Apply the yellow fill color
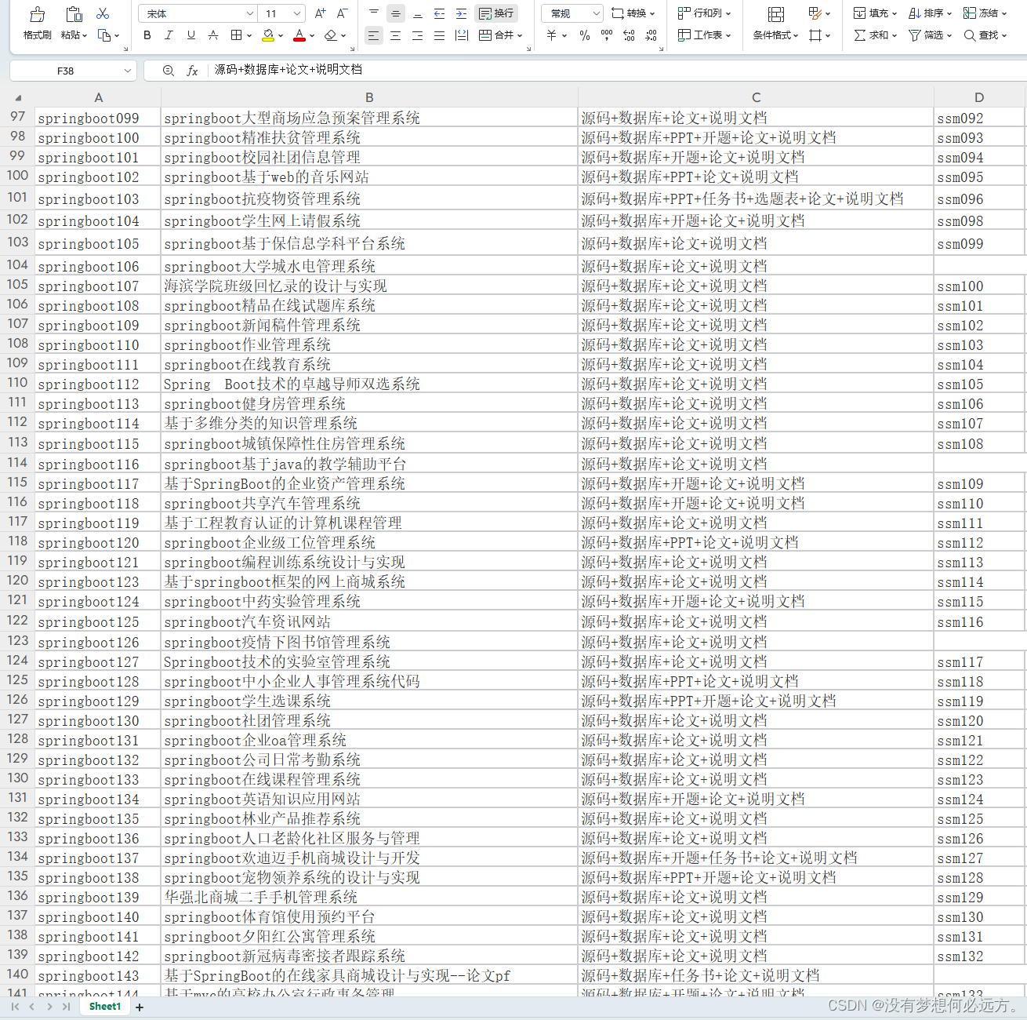Image resolution: width=1027 pixels, height=1020 pixels. point(268,35)
